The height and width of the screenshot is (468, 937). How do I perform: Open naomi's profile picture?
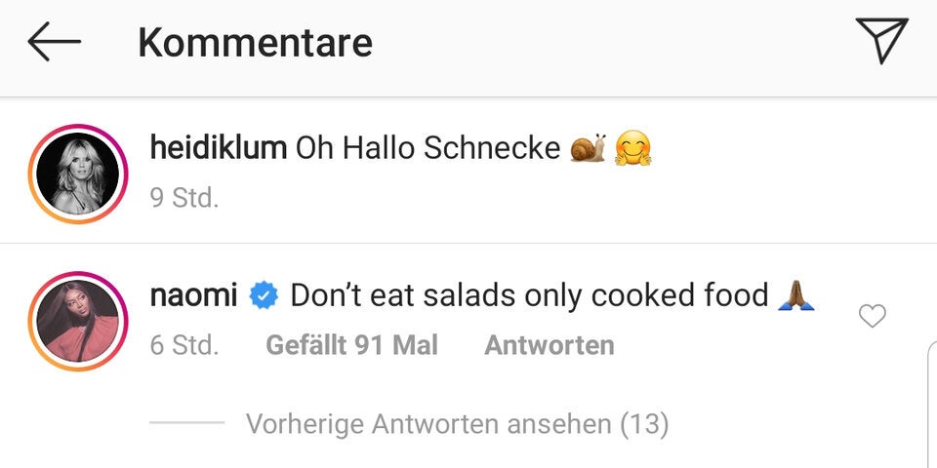point(78,321)
